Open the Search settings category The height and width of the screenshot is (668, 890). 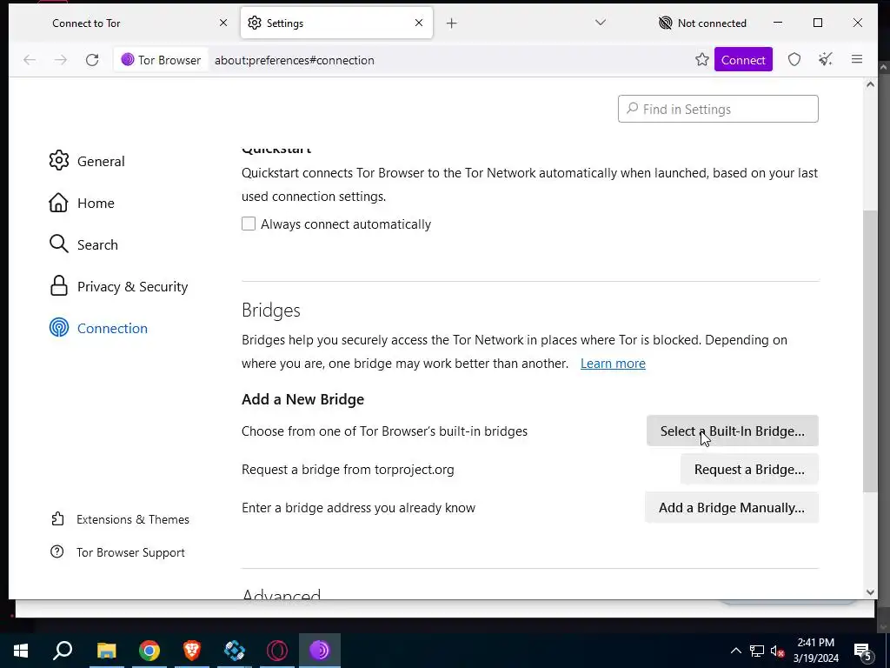(x=83, y=244)
